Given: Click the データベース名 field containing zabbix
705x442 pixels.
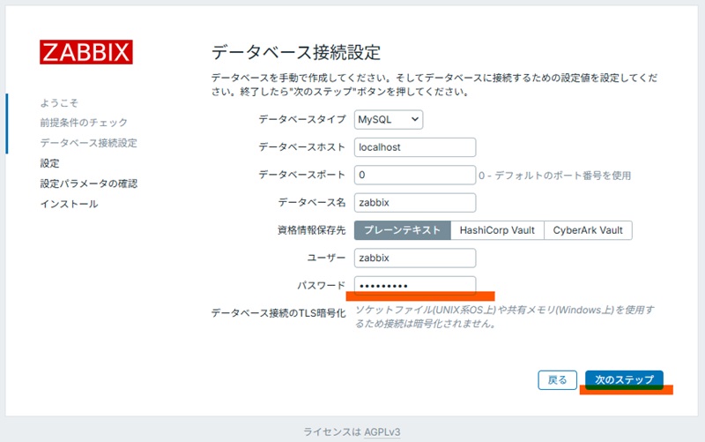Looking at the screenshot, I should click(415, 203).
